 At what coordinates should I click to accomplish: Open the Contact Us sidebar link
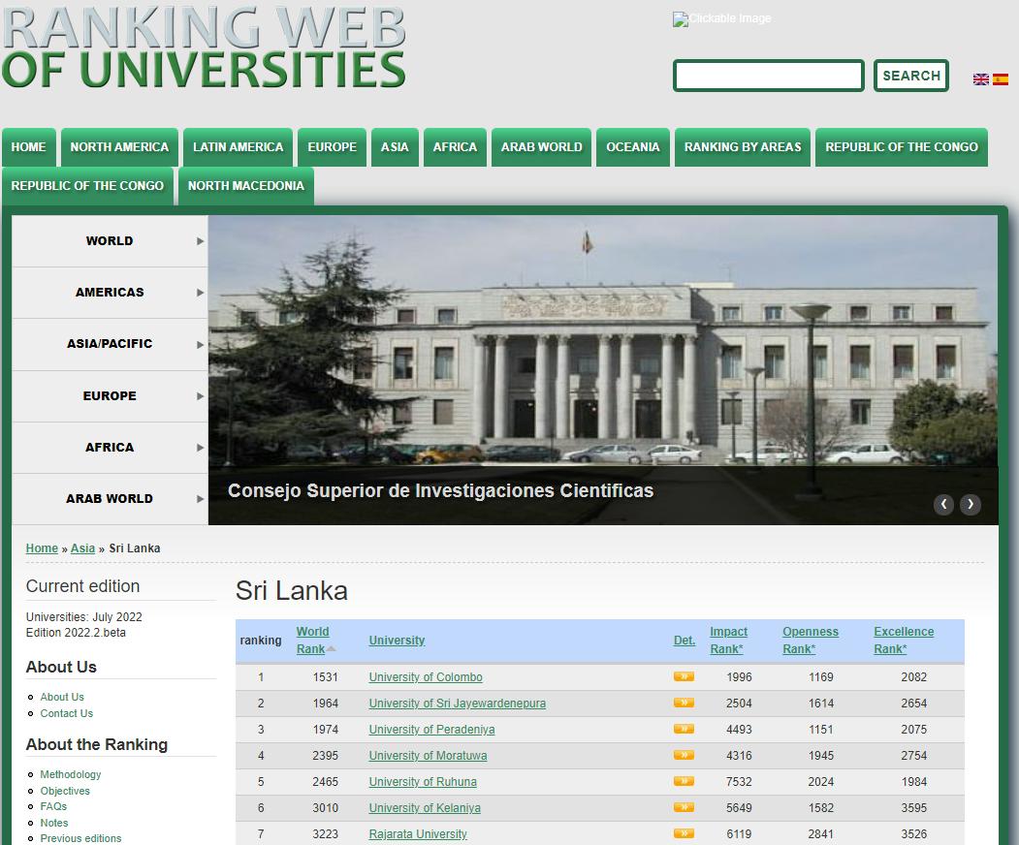66,713
